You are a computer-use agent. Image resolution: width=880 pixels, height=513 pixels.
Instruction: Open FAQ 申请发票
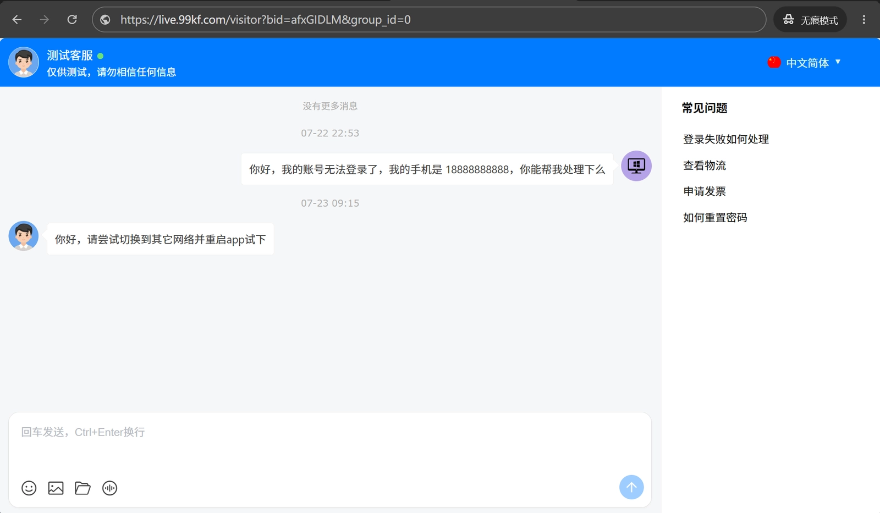click(705, 191)
